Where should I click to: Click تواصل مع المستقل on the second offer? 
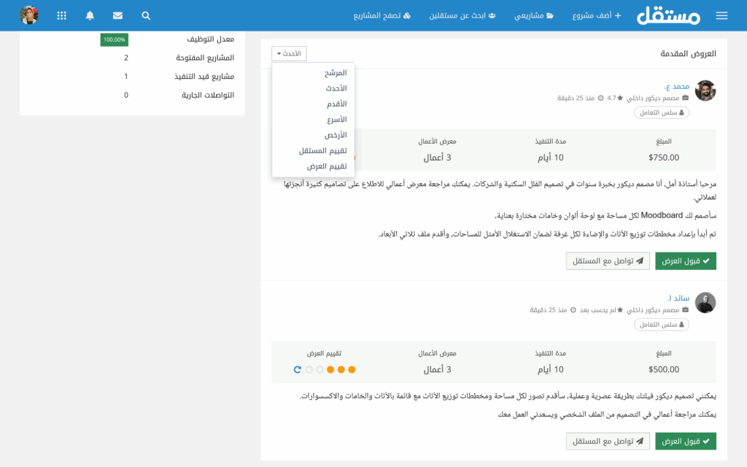click(608, 441)
